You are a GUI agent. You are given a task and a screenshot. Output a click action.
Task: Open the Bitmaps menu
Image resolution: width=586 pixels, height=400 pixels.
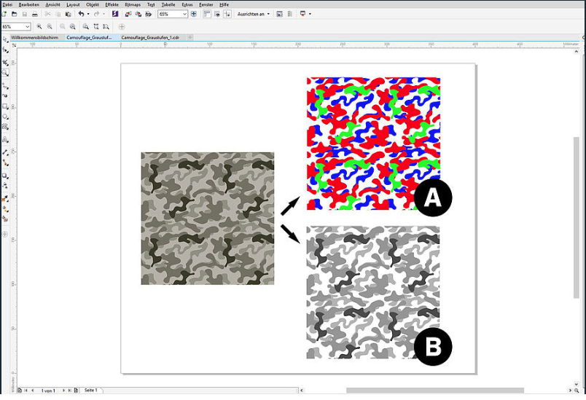click(x=132, y=4)
